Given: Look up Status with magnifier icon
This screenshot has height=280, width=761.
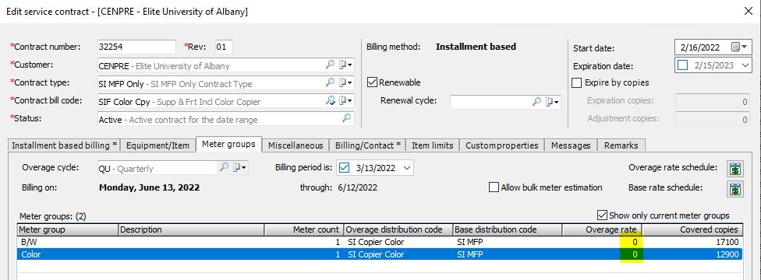Looking at the screenshot, I should point(346,118).
